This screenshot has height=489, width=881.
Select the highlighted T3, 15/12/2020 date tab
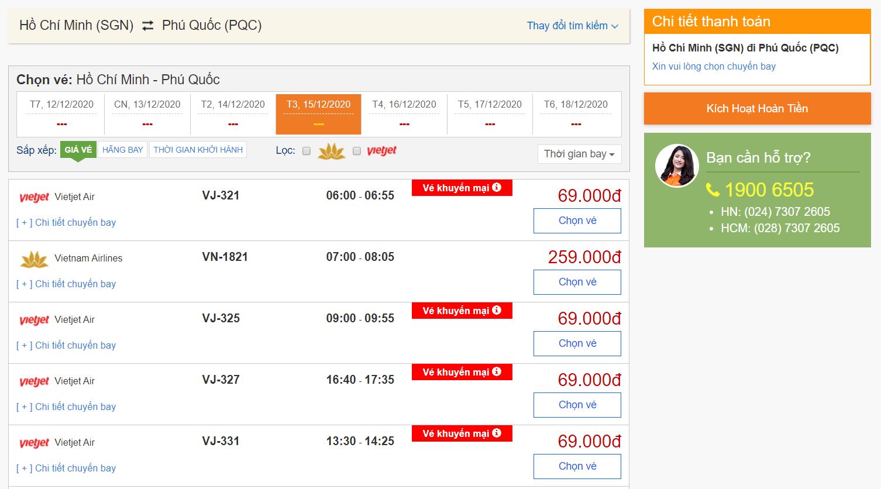319,113
